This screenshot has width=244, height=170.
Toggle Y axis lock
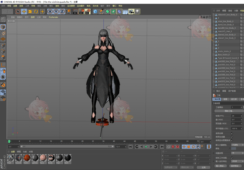pyautogui.click(x=56, y=11)
